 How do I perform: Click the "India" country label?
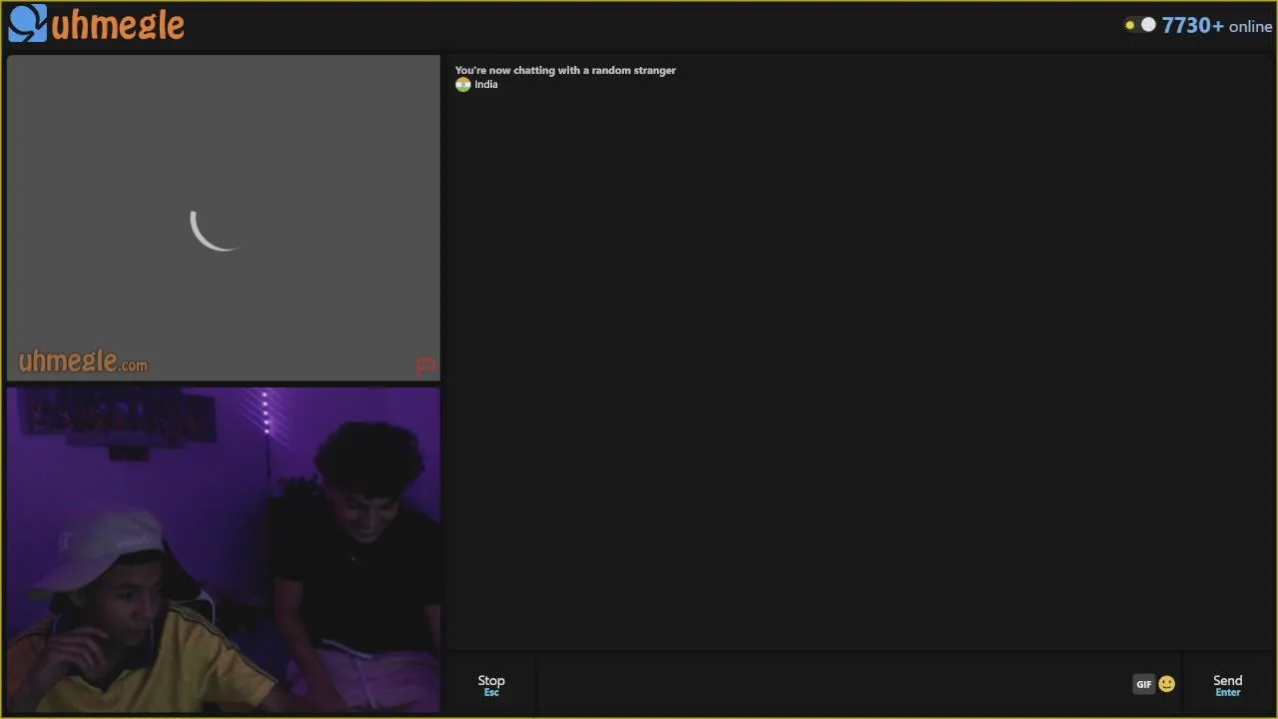pyautogui.click(x=486, y=85)
